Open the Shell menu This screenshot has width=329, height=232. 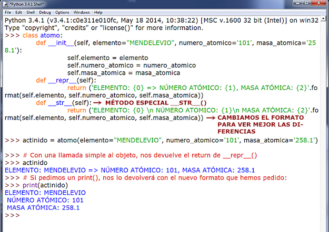click(x=31, y=13)
